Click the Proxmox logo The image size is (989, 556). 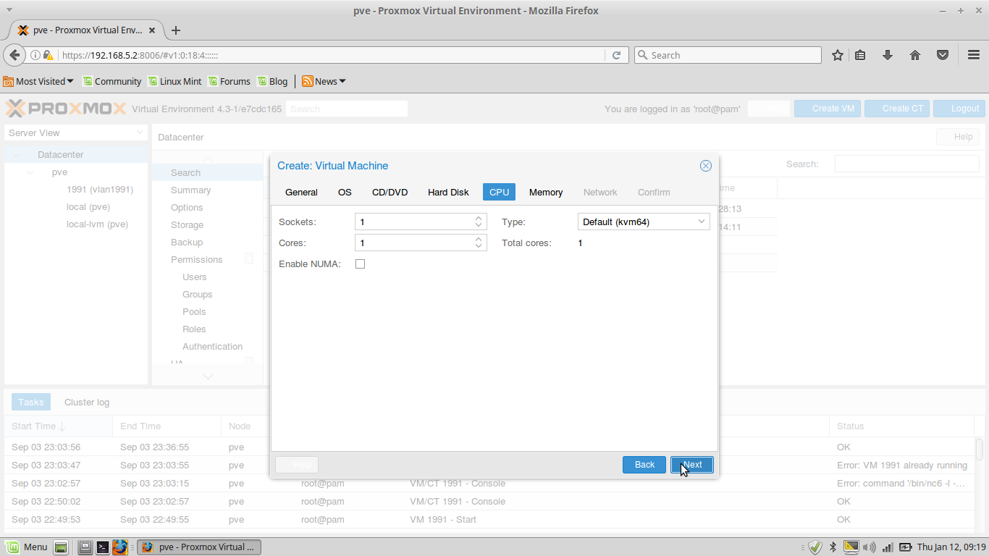click(66, 109)
